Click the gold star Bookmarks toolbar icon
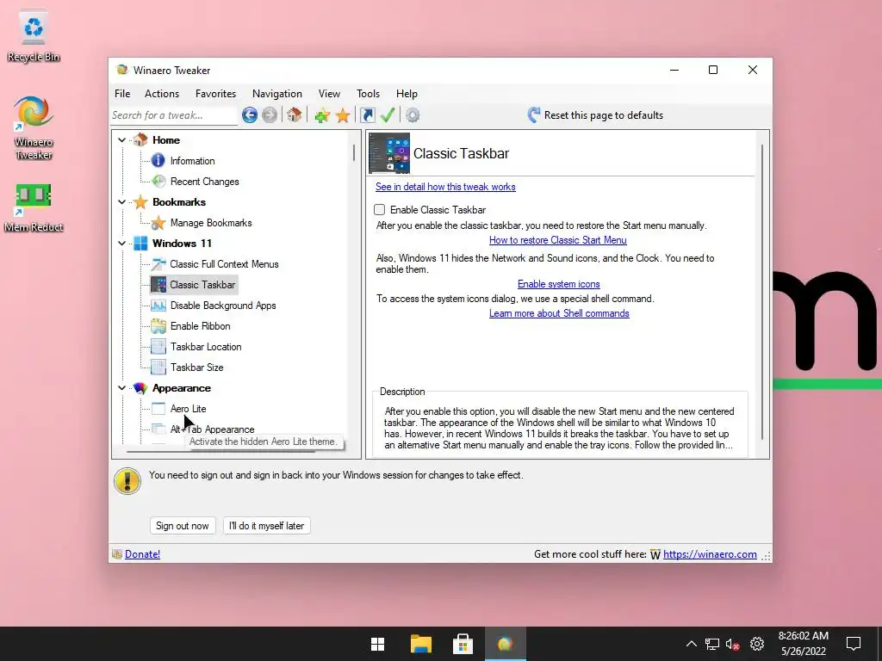Image resolution: width=882 pixels, height=661 pixels. [x=343, y=116]
